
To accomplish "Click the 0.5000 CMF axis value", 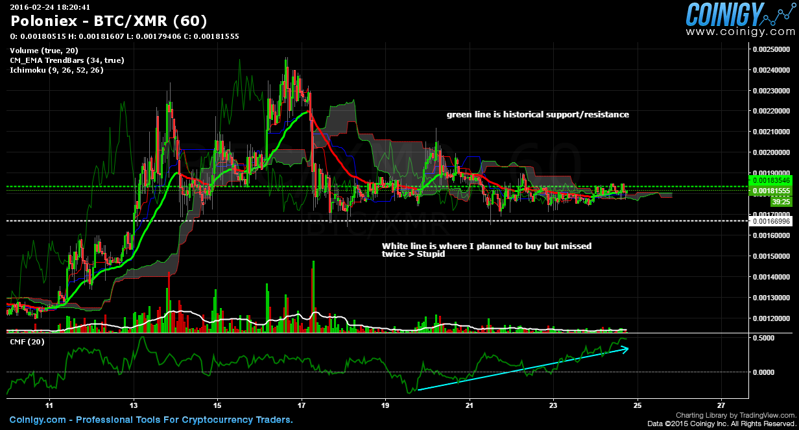I will [x=763, y=338].
